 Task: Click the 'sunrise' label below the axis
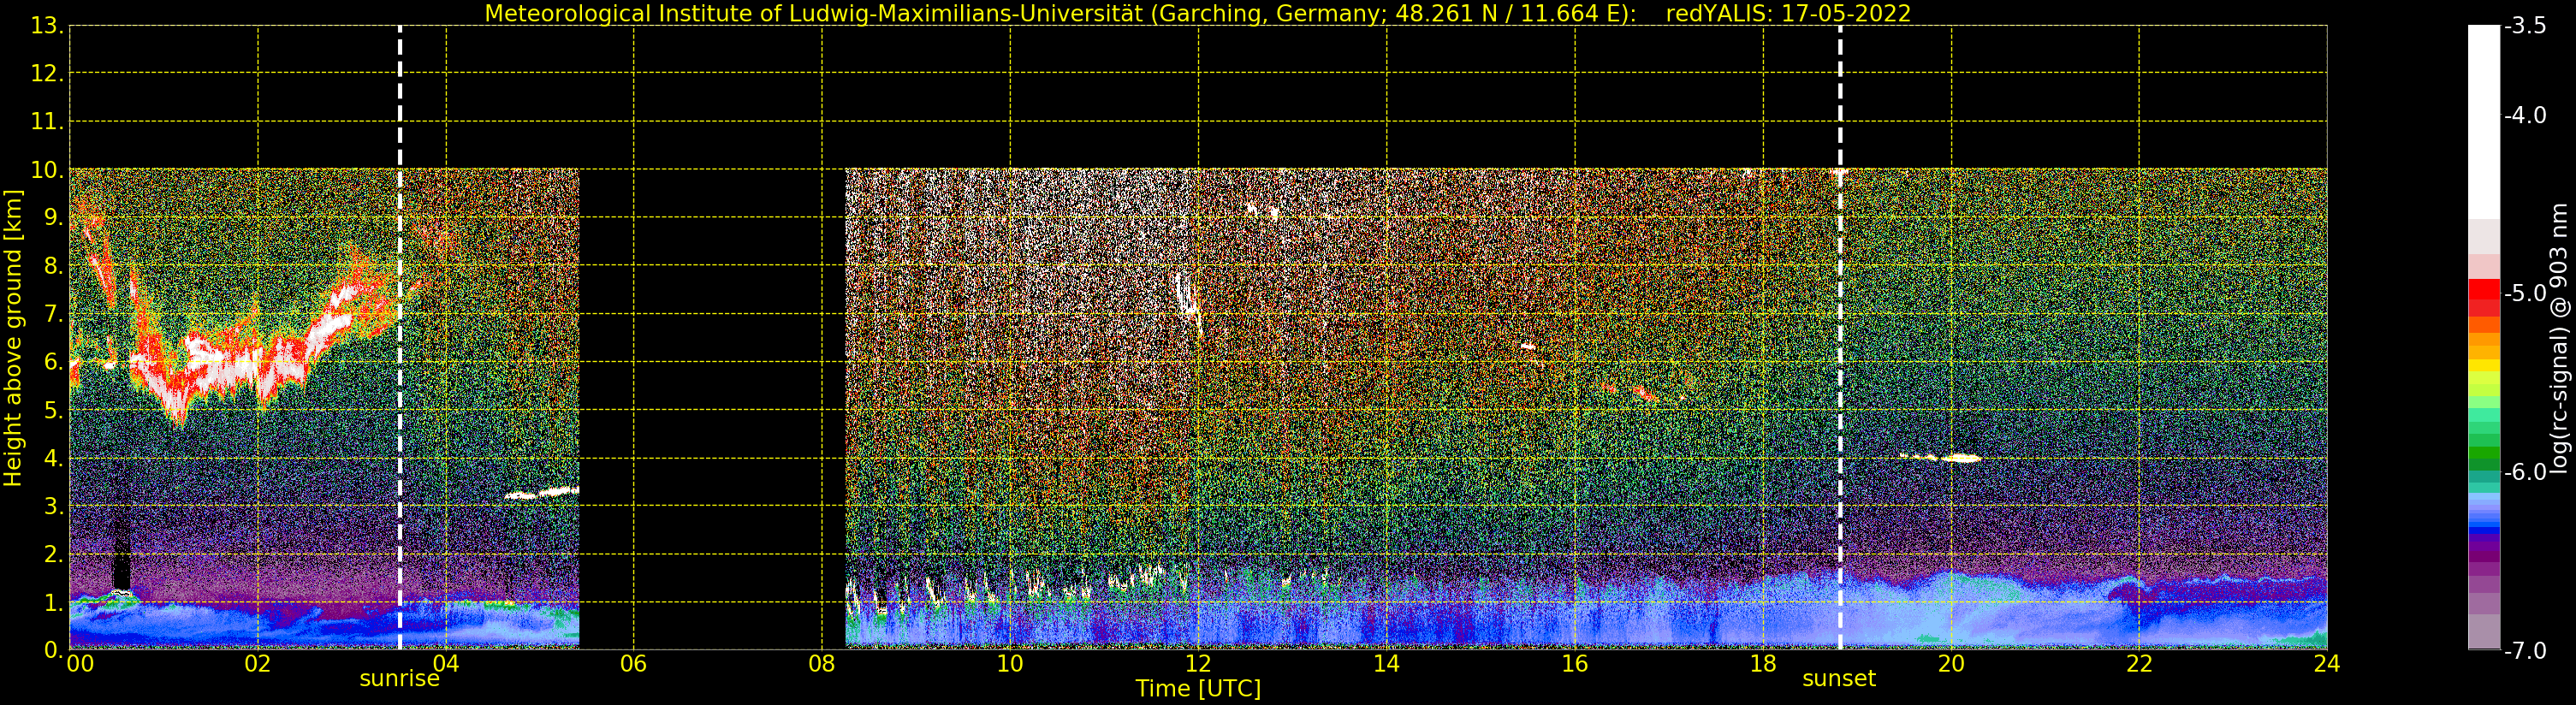[x=399, y=679]
